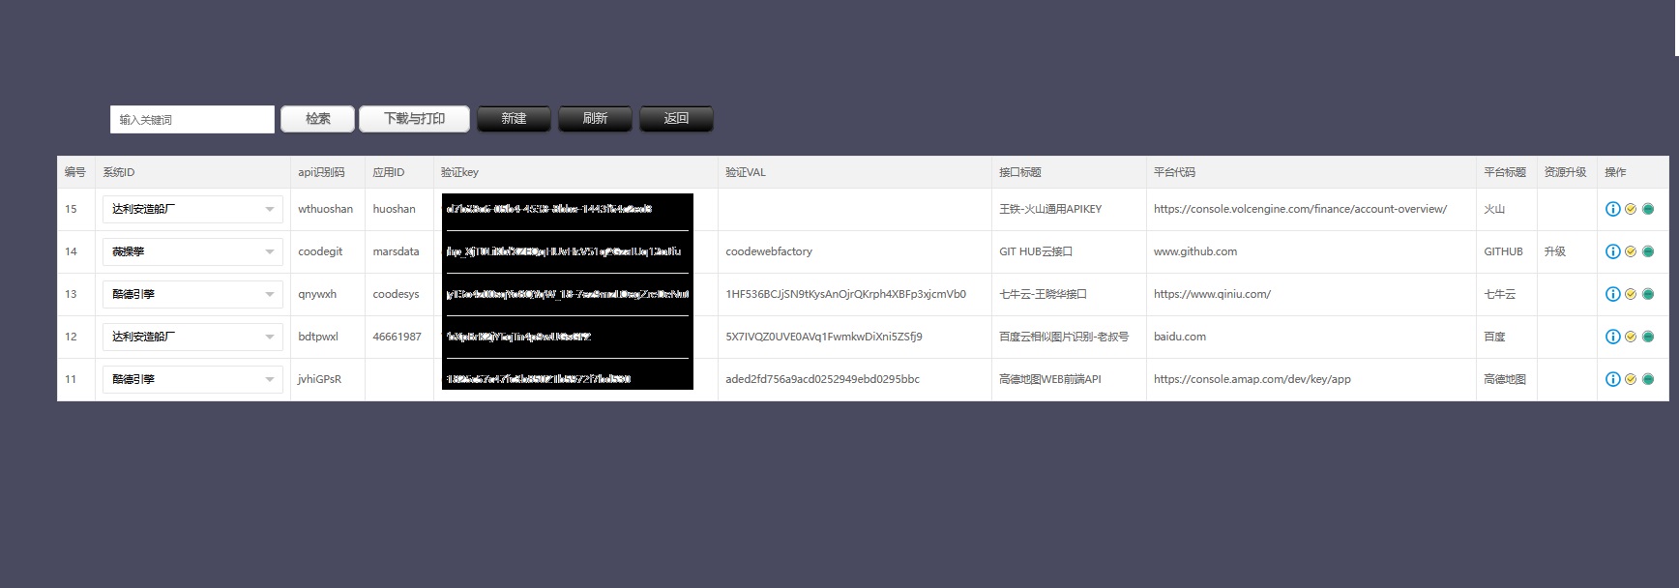This screenshot has height=588, width=1679.
Task: Click the wthuoshan api code cell
Action: [326, 209]
